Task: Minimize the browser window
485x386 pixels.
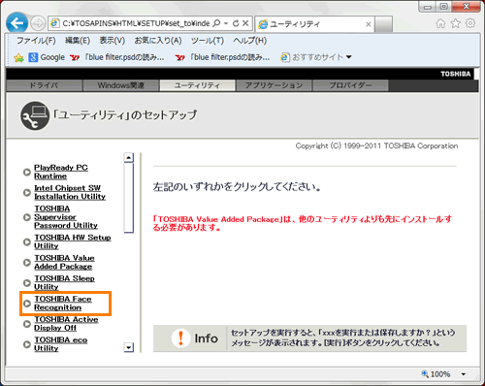Action: 428,7
